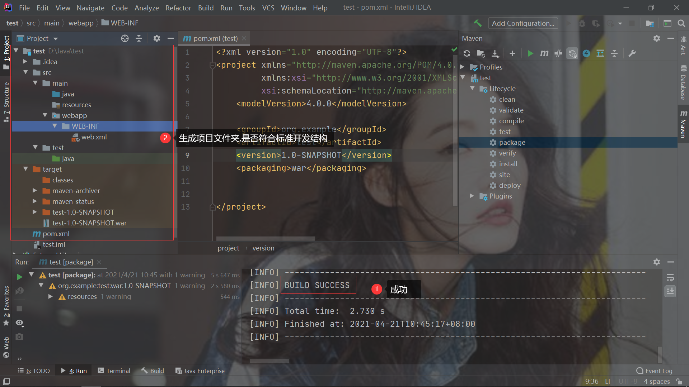Screen dimensions: 689x387
Task: Expand the Plugins node in Maven
Action: pos(472,196)
